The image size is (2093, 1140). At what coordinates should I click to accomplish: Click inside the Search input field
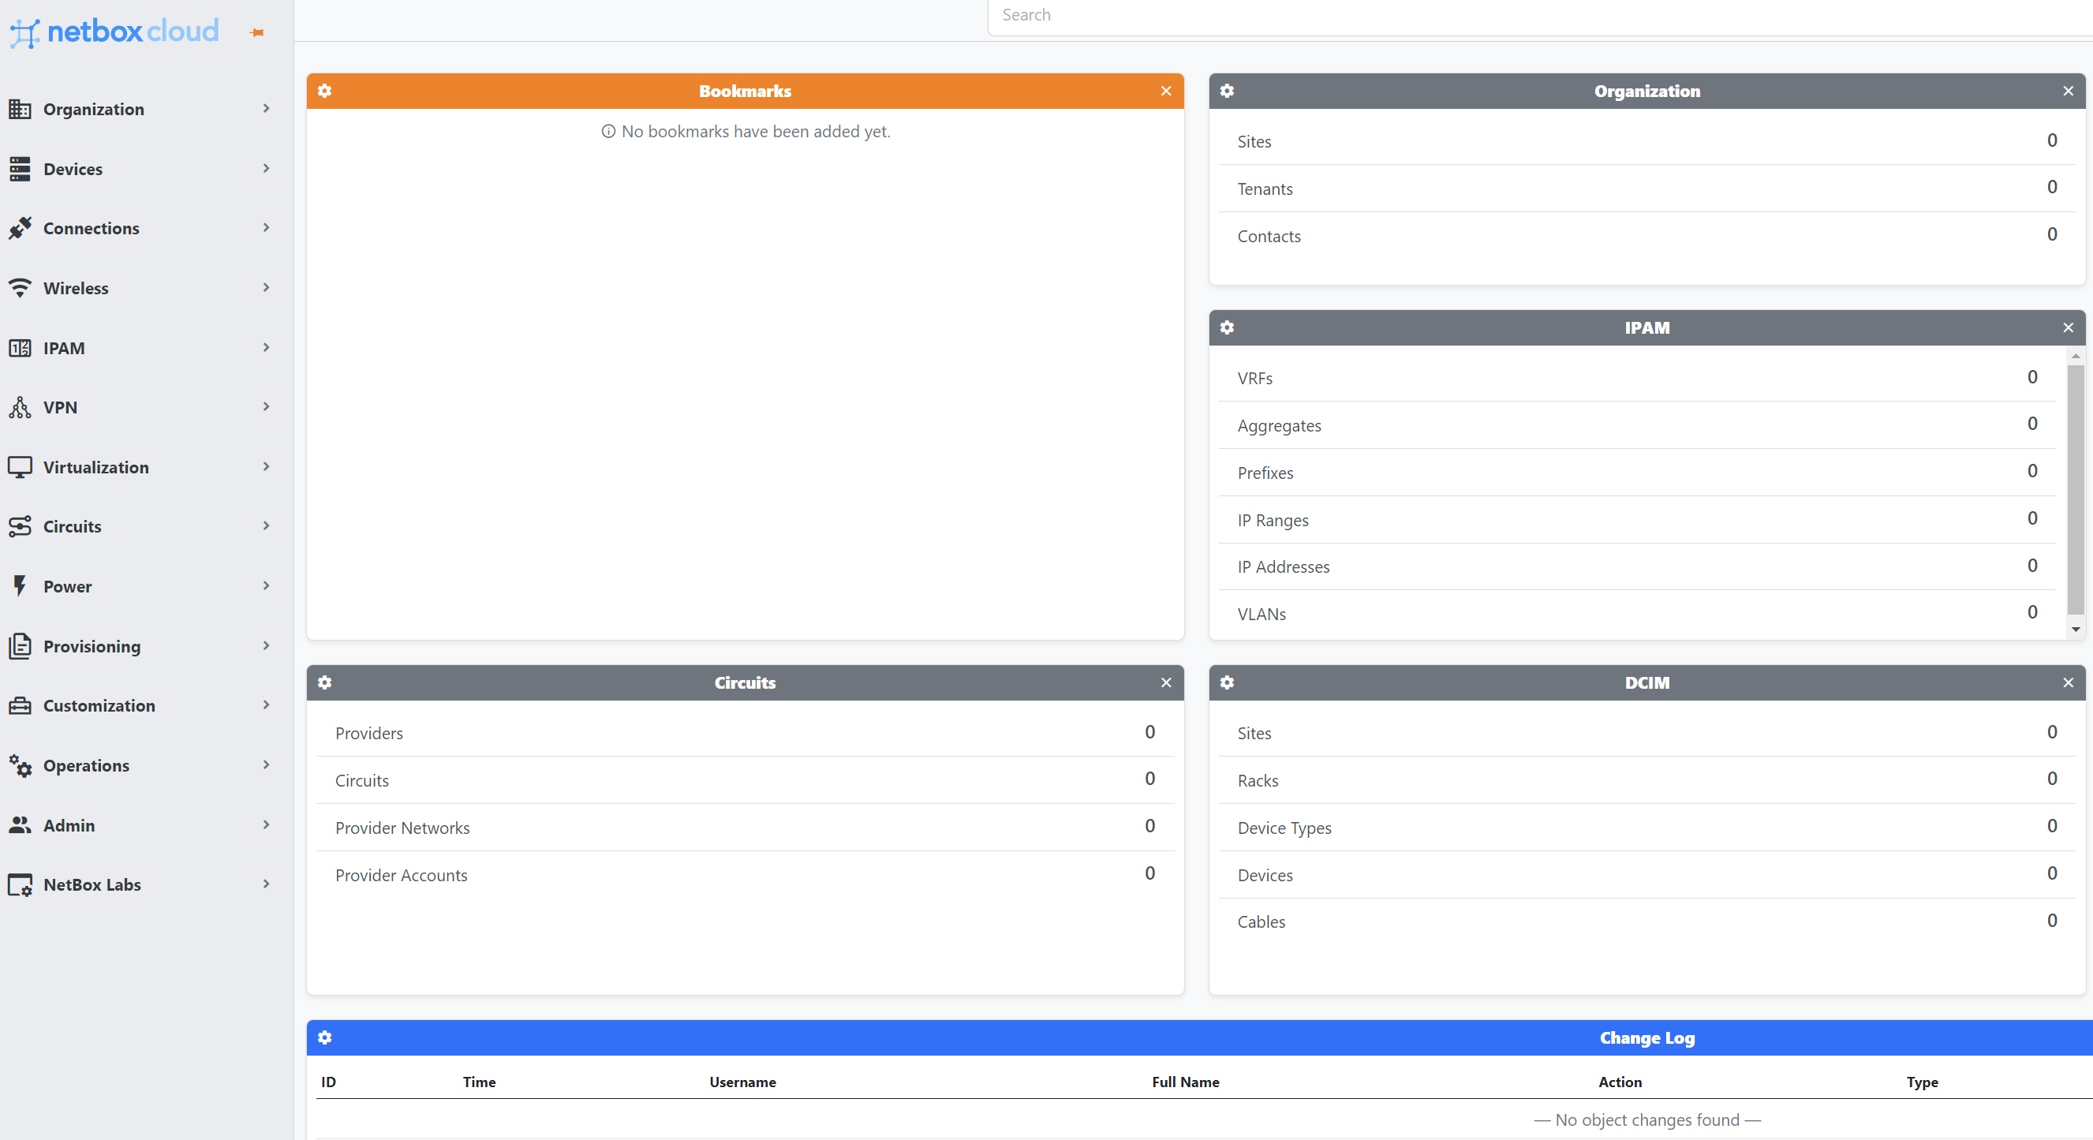[1381, 15]
